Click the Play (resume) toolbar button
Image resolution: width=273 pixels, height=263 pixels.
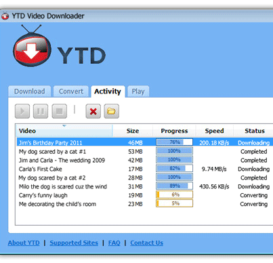coord(22,111)
